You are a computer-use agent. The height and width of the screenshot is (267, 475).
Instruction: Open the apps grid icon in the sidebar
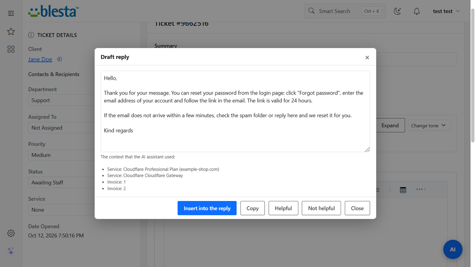(x=11, y=49)
